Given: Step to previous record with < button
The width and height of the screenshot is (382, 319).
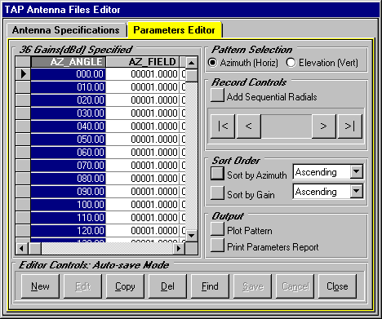Looking at the screenshot, I should [x=248, y=126].
